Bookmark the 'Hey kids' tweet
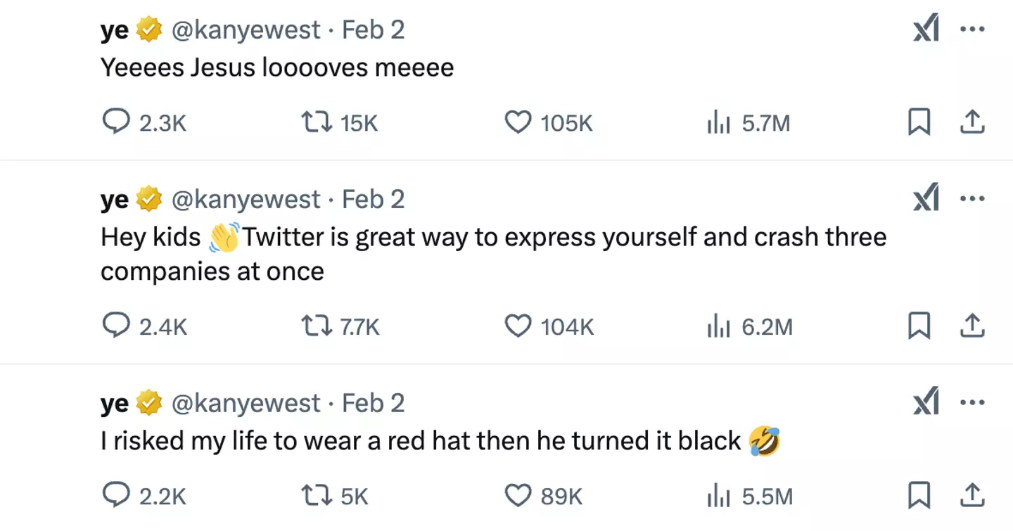 coord(919,326)
